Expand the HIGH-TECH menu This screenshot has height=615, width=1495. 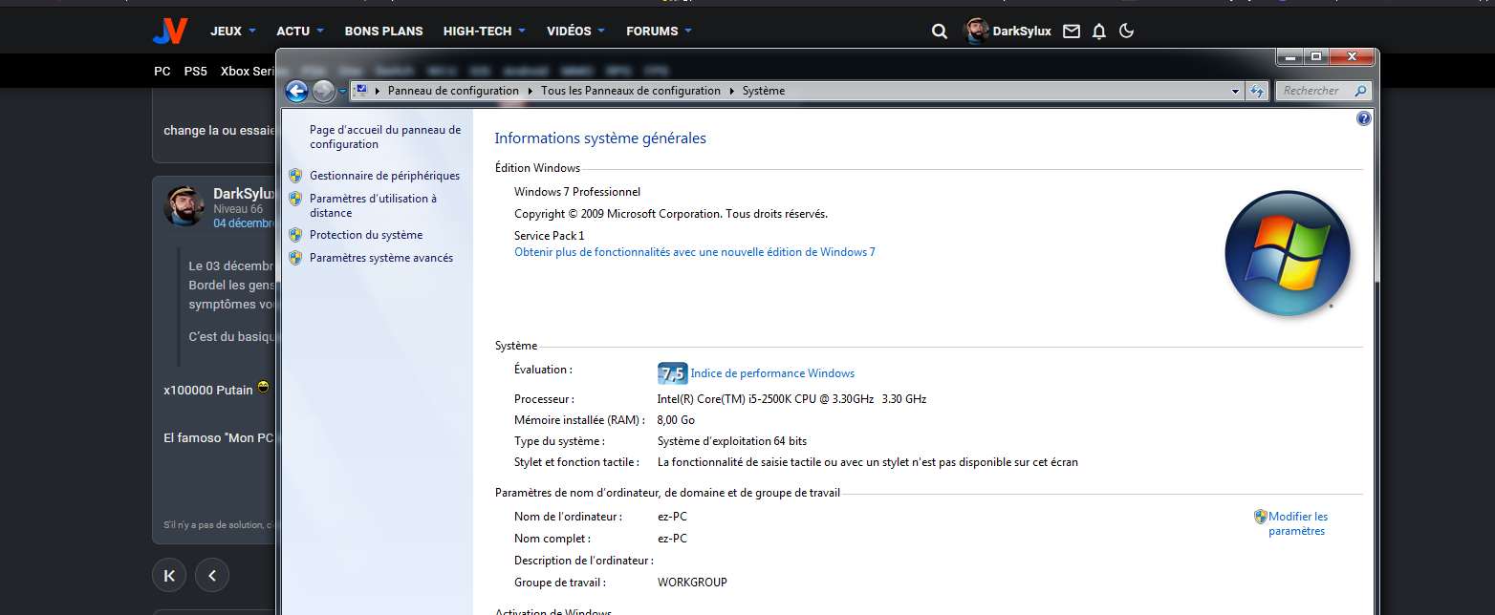(485, 31)
